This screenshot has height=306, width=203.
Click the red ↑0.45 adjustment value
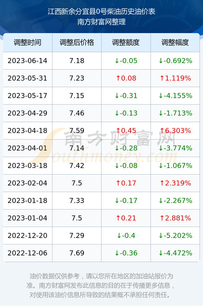(x=126, y=131)
